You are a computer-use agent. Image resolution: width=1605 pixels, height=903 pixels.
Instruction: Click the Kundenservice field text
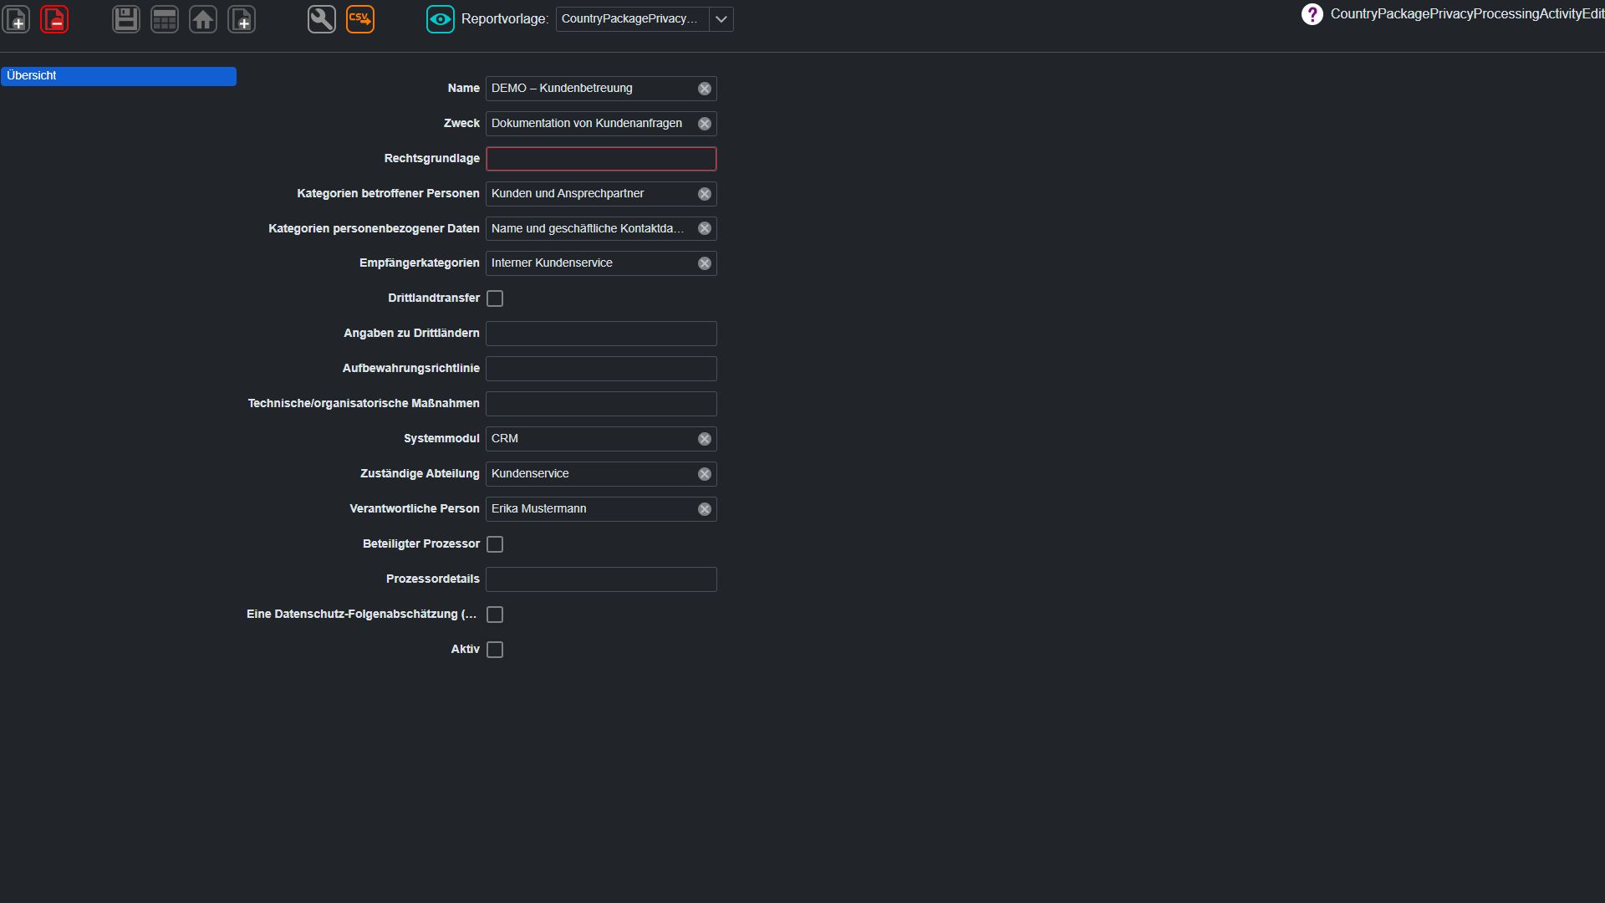530,473
